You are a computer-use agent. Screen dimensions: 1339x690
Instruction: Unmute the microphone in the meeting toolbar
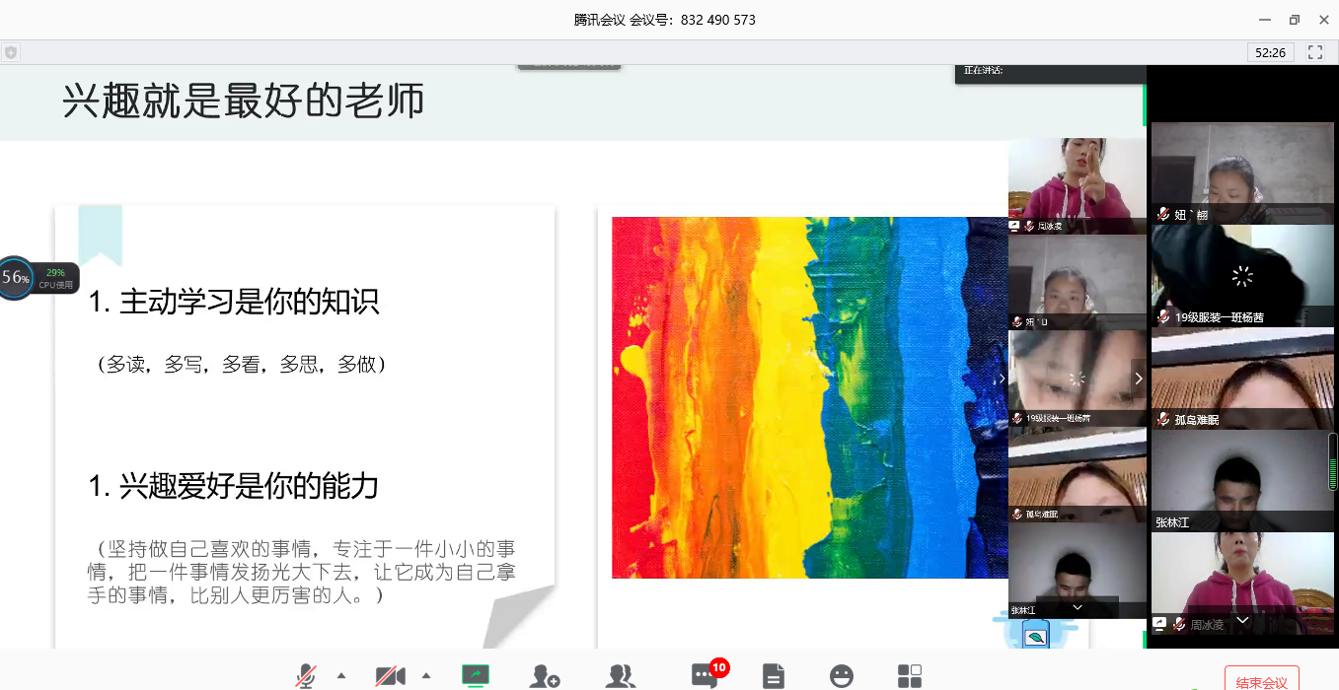(x=307, y=676)
